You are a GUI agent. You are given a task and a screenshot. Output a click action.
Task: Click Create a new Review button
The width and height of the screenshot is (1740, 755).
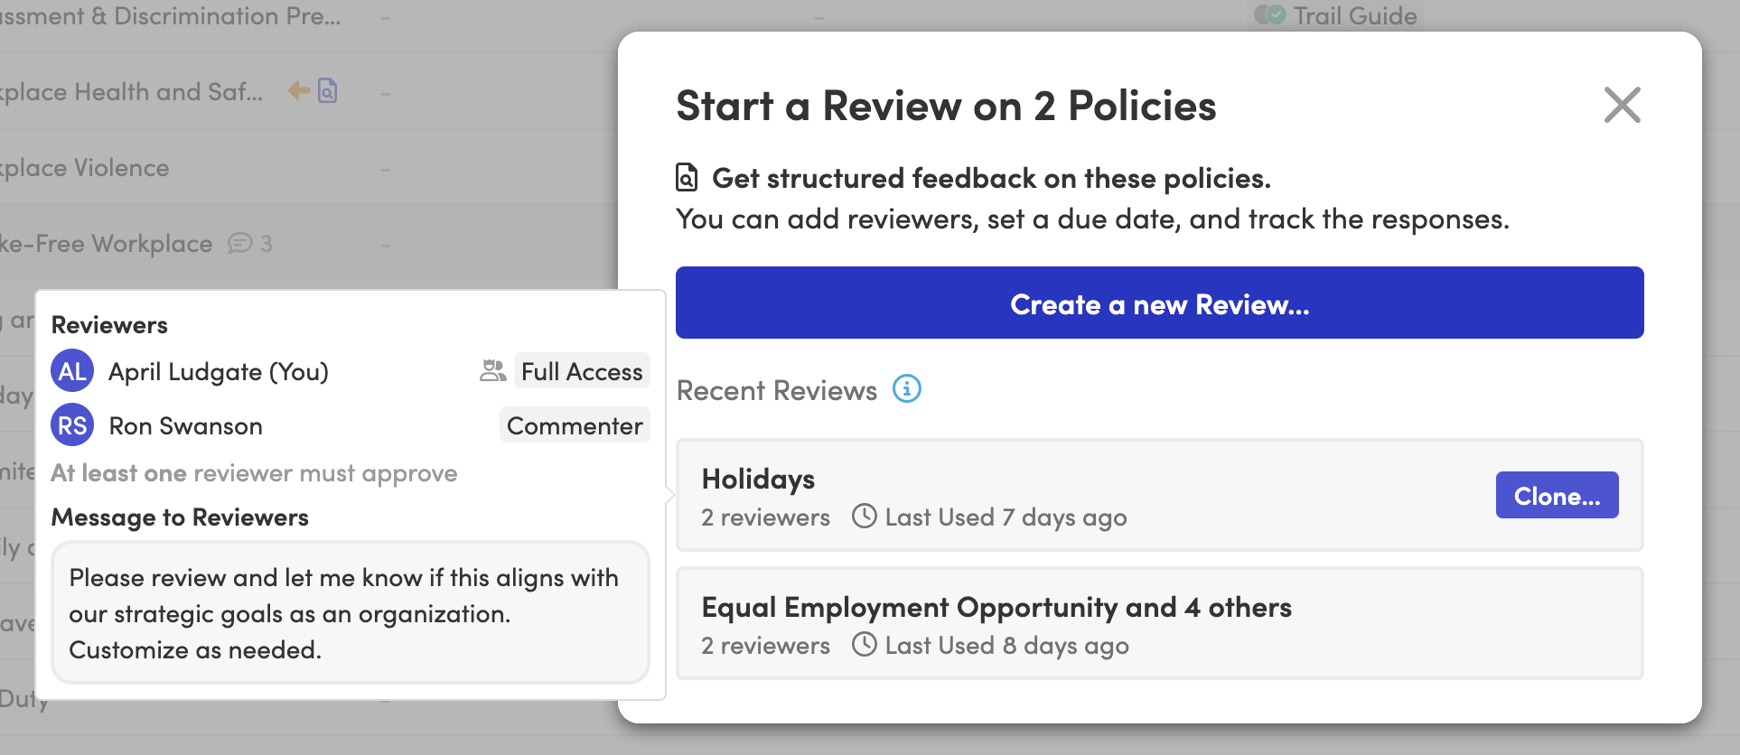[1159, 303]
